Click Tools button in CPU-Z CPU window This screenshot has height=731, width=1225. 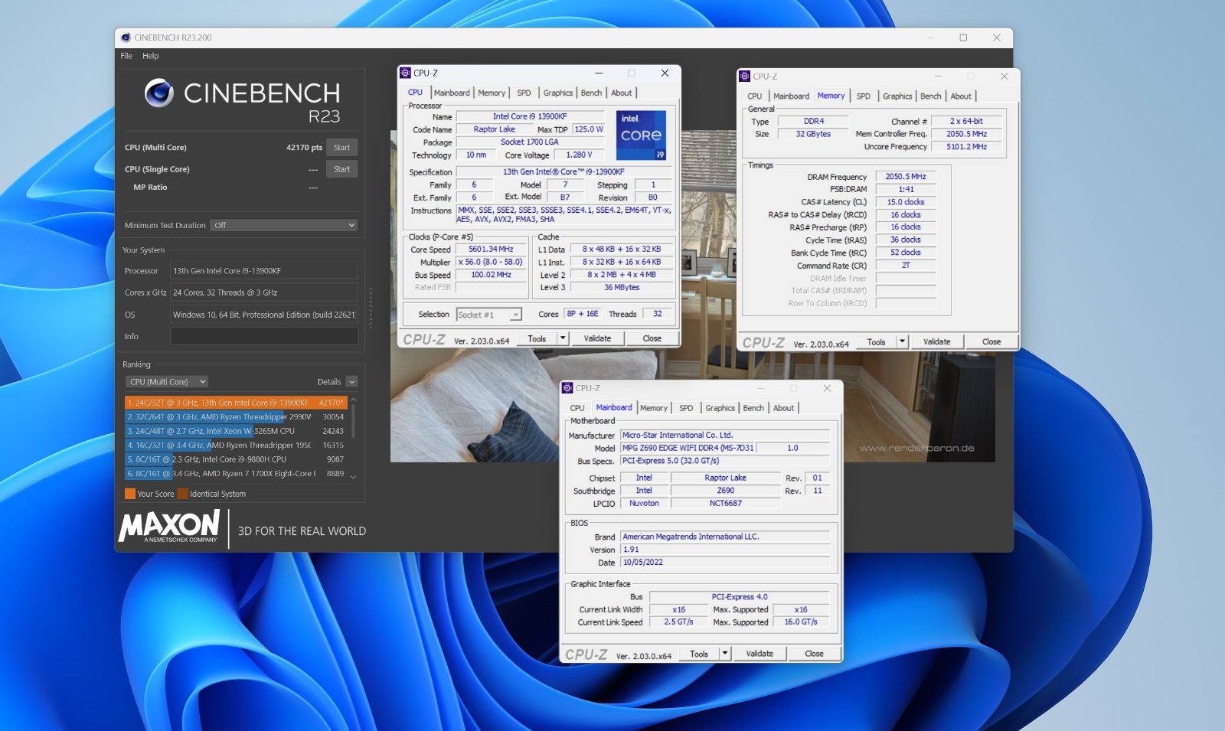coord(537,338)
